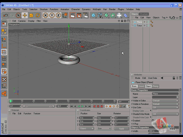Activate the Scale tool
The height and width of the screenshot is (137, 183).
[31, 15]
